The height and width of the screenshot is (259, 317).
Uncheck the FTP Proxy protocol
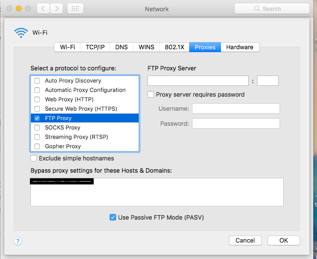37,118
